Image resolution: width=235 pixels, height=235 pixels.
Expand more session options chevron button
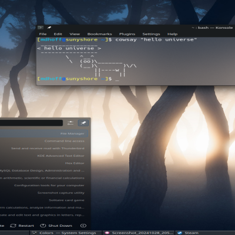83,226
